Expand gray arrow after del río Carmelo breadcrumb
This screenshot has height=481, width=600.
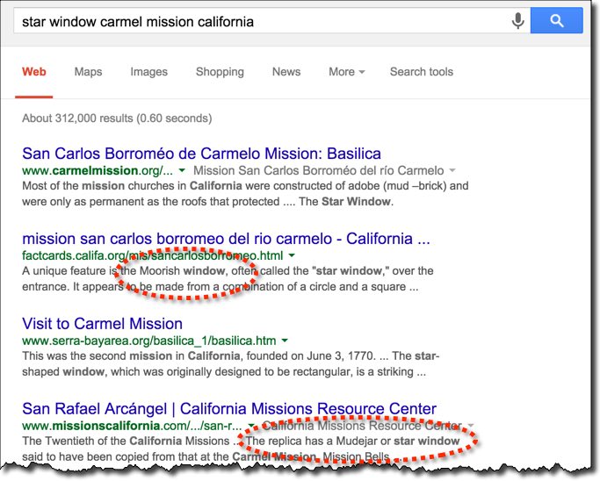pyautogui.click(x=452, y=170)
